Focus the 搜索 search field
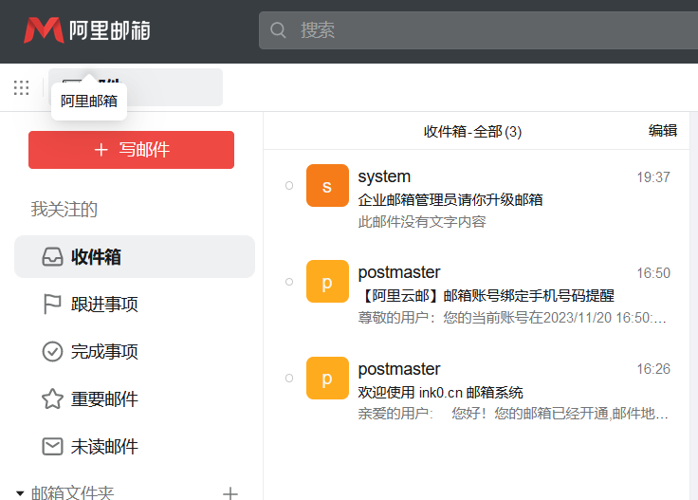Image resolution: width=698 pixels, height=500 pixels. pos(478,30)
